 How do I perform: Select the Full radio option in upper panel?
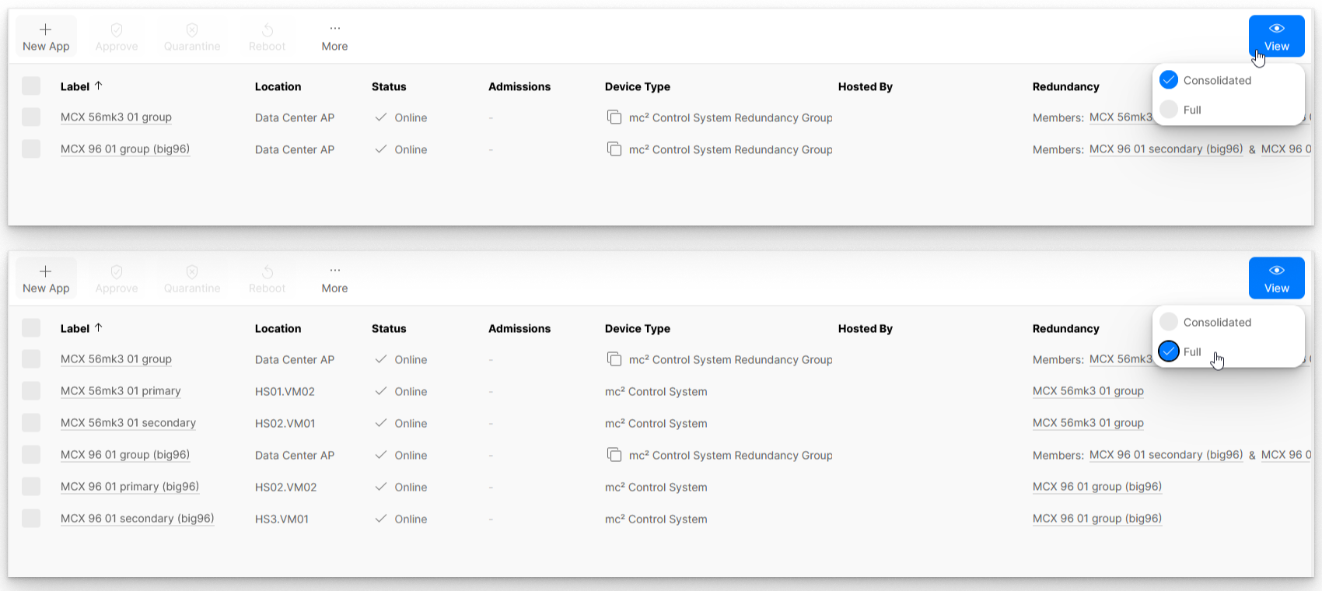click(1169, 110)
